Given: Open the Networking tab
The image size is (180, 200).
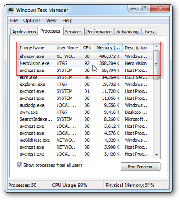Looking at the screenshot, I should pos(127,32).
